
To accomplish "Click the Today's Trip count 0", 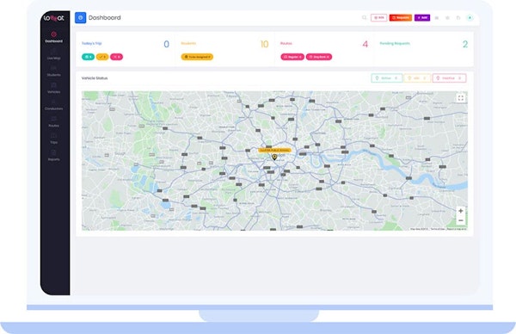I will click(167, 44).
